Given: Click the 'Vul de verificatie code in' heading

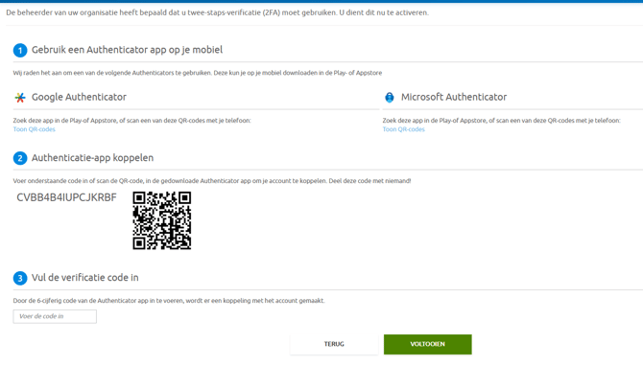Looking at the screenshot, I should tap(84, 278).
